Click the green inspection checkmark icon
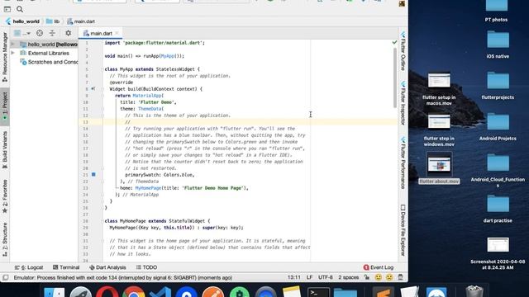Screen dimensions: 529x297 pos(394,42)
